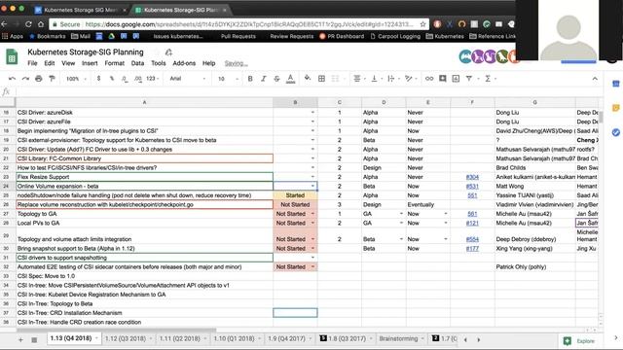Reload the browser page

(28, 24)
